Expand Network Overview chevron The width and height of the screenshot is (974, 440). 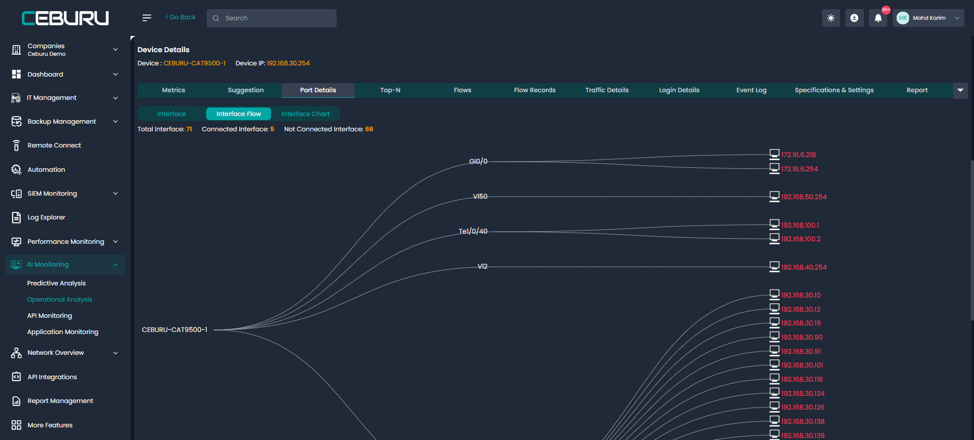[x=115, y=353]
